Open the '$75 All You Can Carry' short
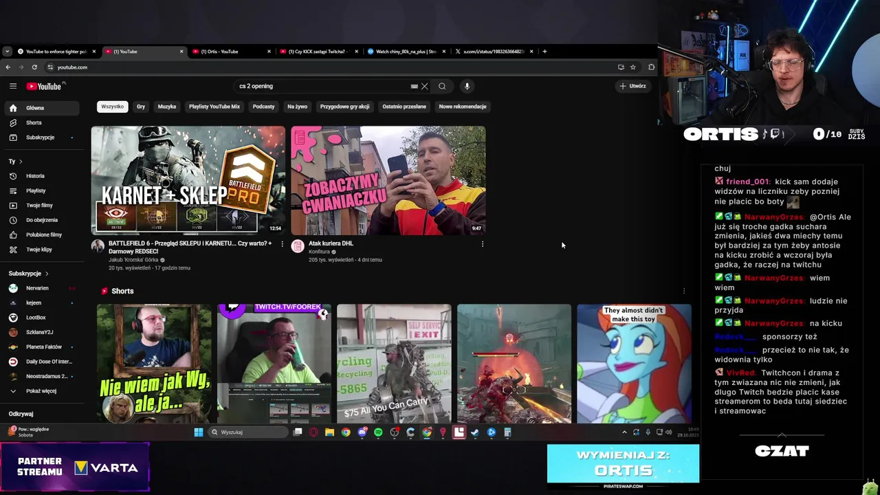Image resolution: width=880 pixels, height=495 pixels. (x=394, y=364)
